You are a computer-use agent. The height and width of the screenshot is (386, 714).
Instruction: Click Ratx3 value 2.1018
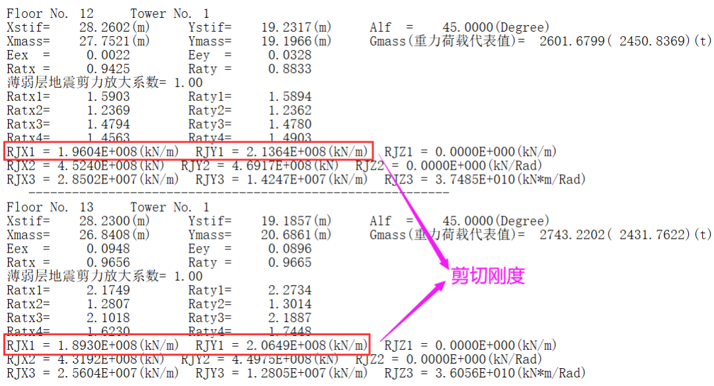click(108, 318)
